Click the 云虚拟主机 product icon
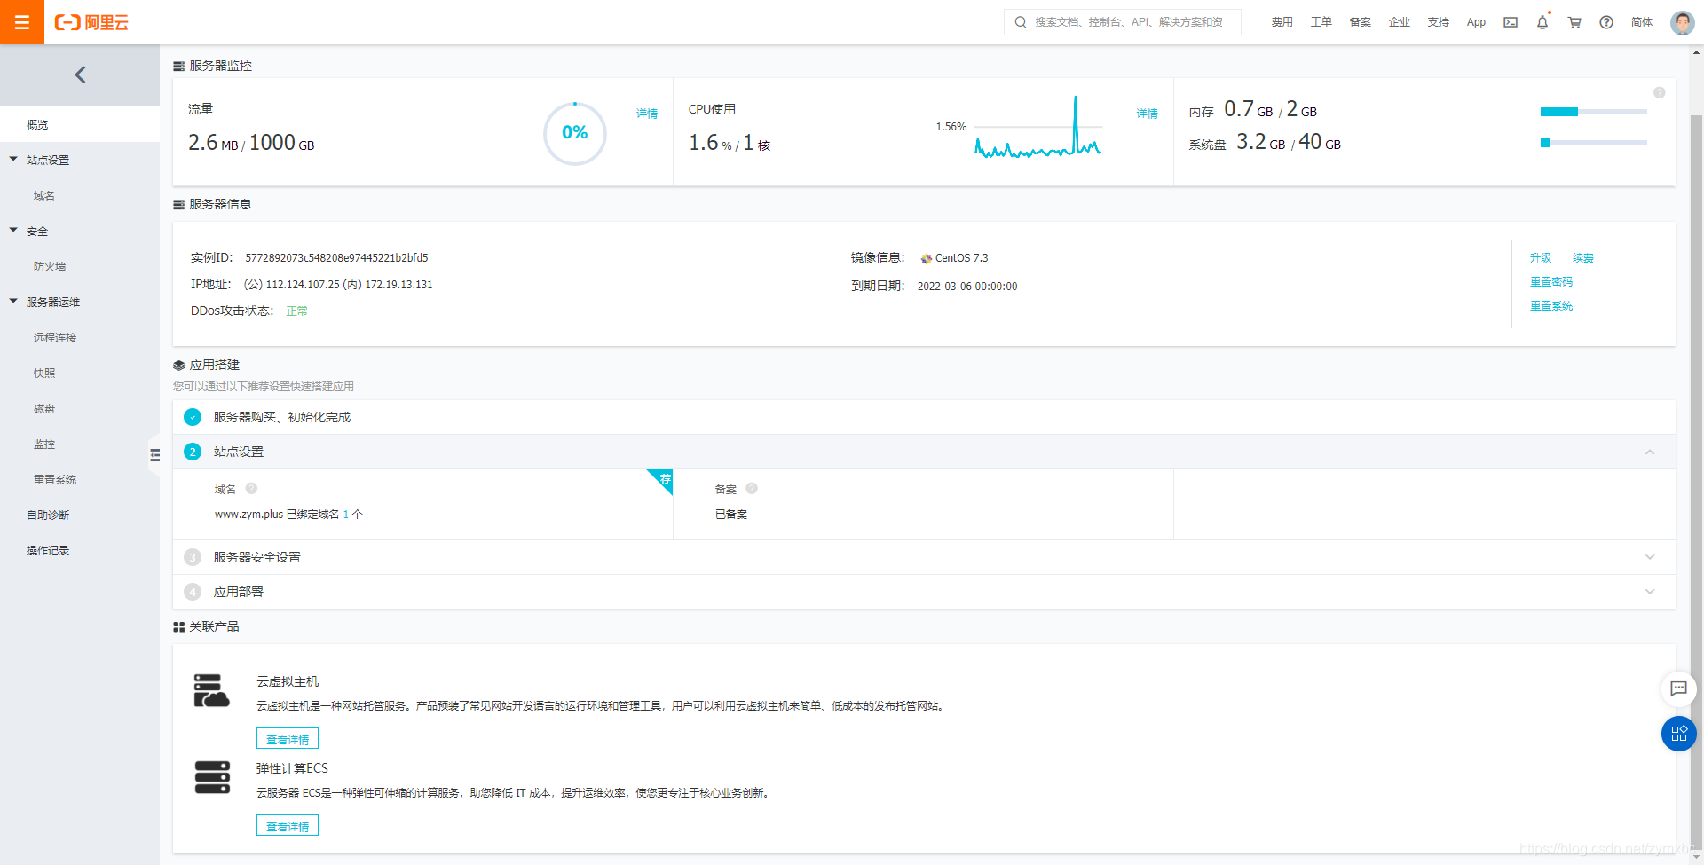 (x=211, y=690)
